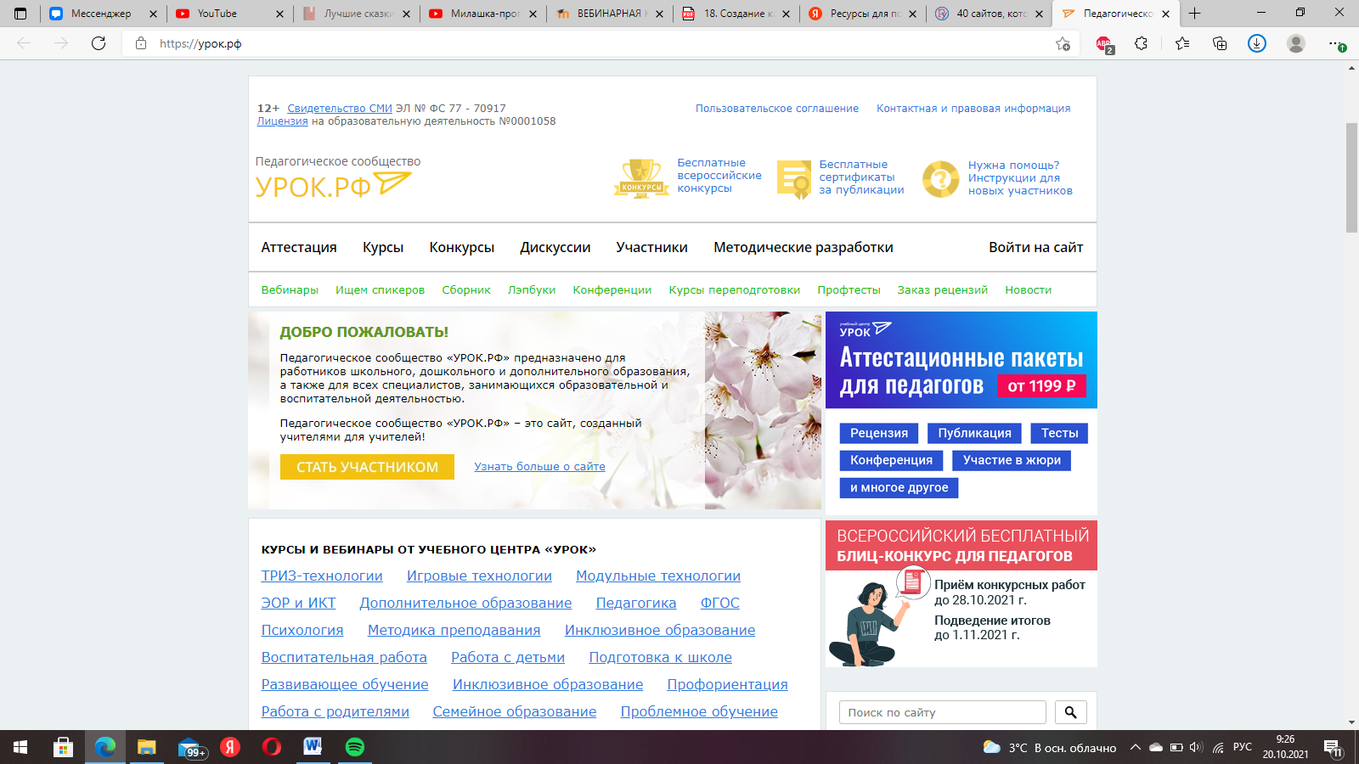Open the ТРИЗ-технологии course link

pyautogui.click(x=322, y=576)
